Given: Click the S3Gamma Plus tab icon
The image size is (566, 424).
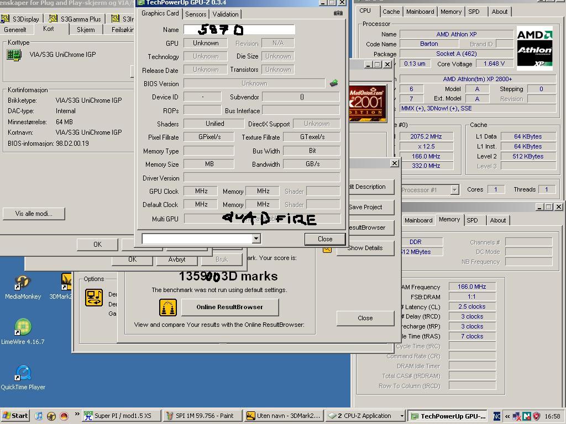Looking at the screenshot, I should (x=53, y=18).
